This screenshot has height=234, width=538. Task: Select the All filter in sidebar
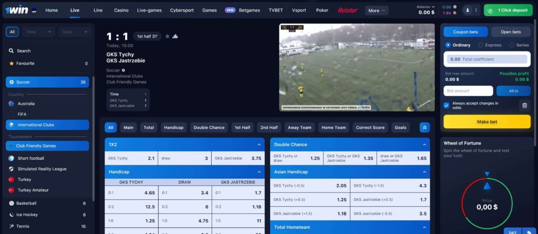13,32
